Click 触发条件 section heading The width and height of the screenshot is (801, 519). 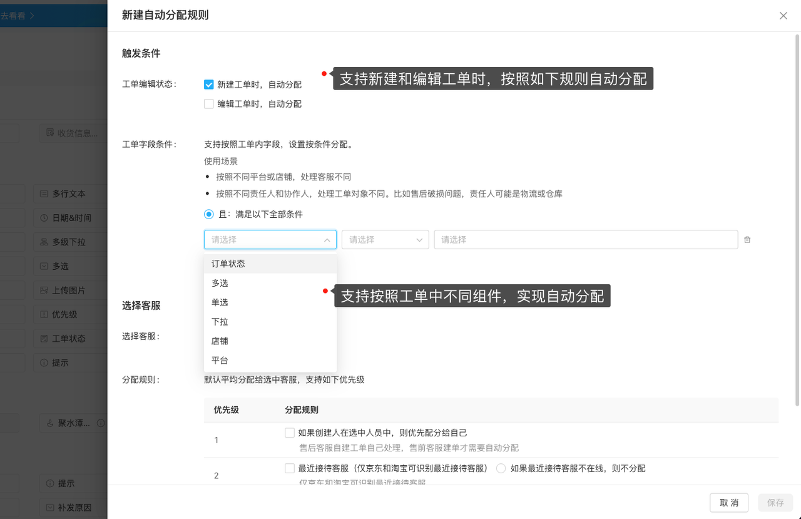pyautogui.click(x=141, y=53)
